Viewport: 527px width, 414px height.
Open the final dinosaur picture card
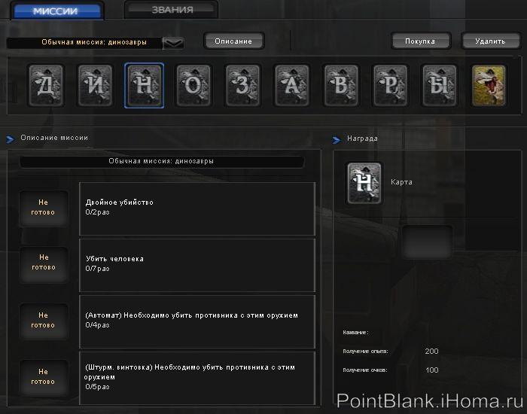pos(489,86)
